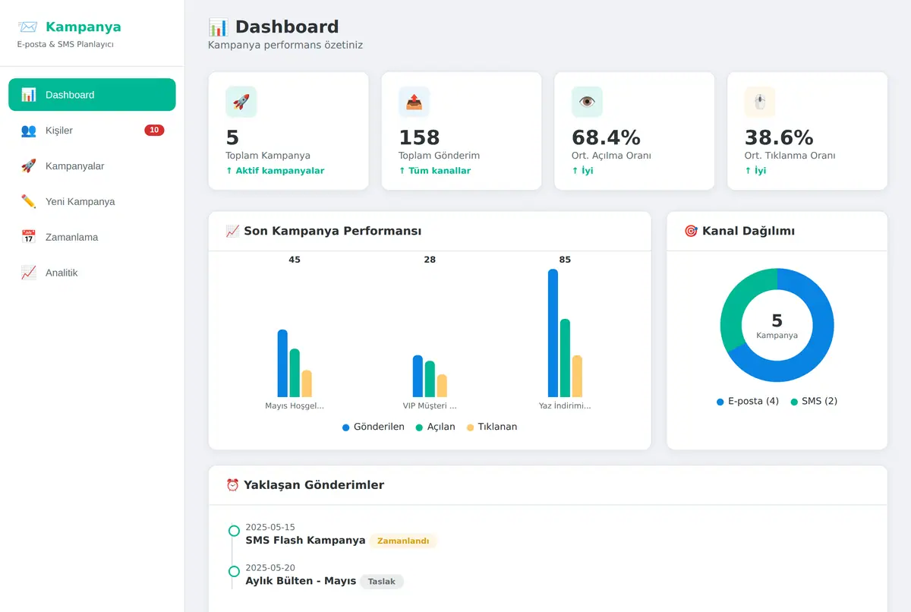Click the Taslak status badge

(382, 582)
